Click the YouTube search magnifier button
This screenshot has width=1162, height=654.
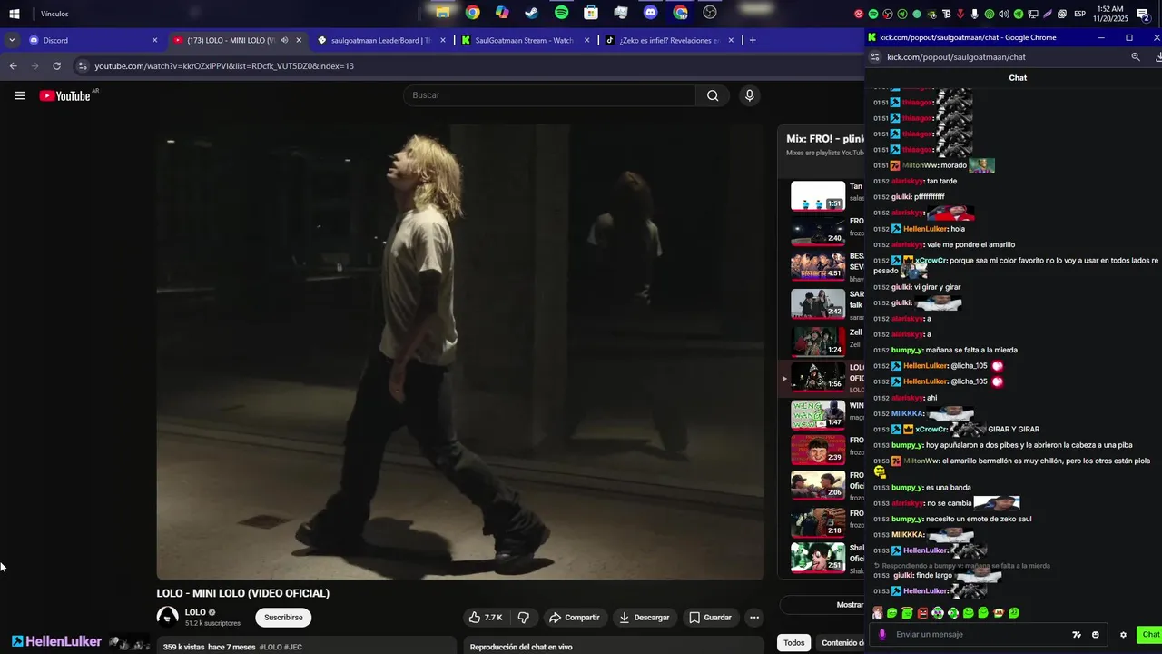pyautogui.click(x=713, y=95)
